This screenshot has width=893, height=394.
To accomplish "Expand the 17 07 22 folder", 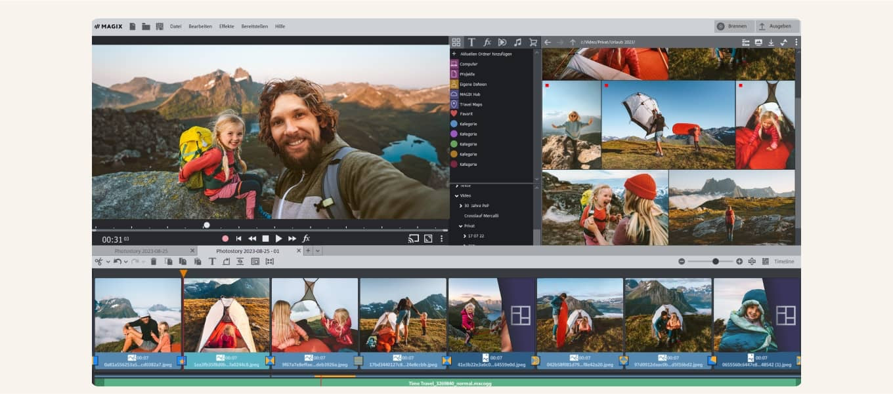I will (465, 236).
